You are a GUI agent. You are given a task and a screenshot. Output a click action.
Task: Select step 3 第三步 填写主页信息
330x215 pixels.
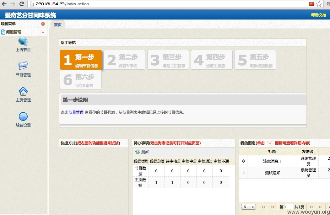click(168, 60)
